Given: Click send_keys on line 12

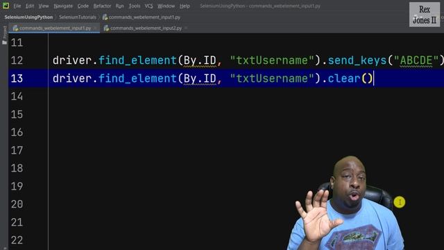Looking at the screenshot, I should coord(357,60).
